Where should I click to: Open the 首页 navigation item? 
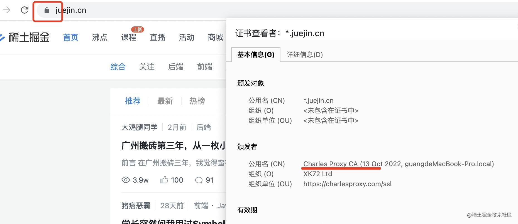71,37
